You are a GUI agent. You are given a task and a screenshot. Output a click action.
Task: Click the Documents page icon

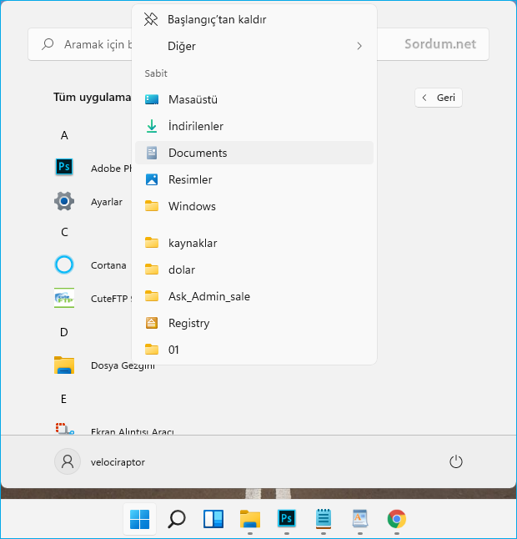(152, 153)
